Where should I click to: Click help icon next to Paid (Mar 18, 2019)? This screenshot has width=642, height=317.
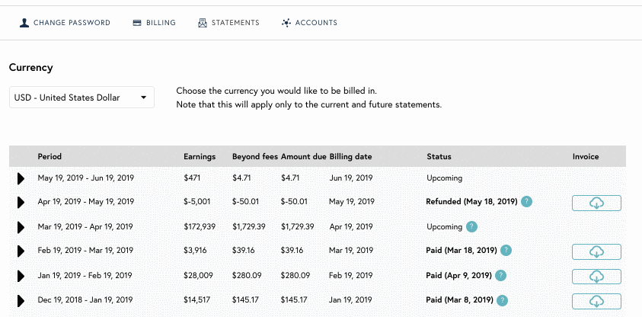[506, 250]
